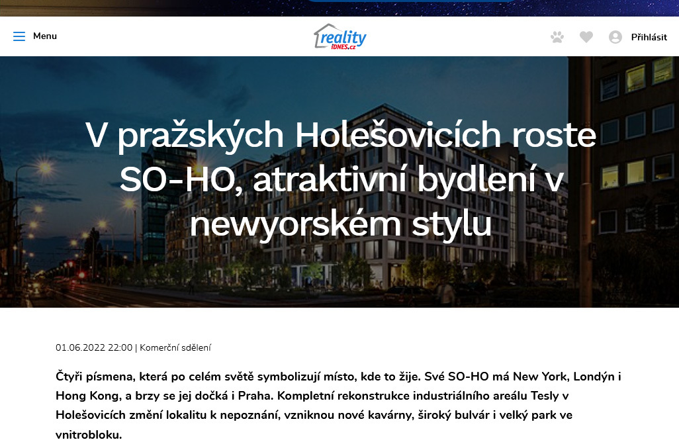The image size is (679, 448).
Task: Open the favorites heart icon
Action: (x=586, y=37)
